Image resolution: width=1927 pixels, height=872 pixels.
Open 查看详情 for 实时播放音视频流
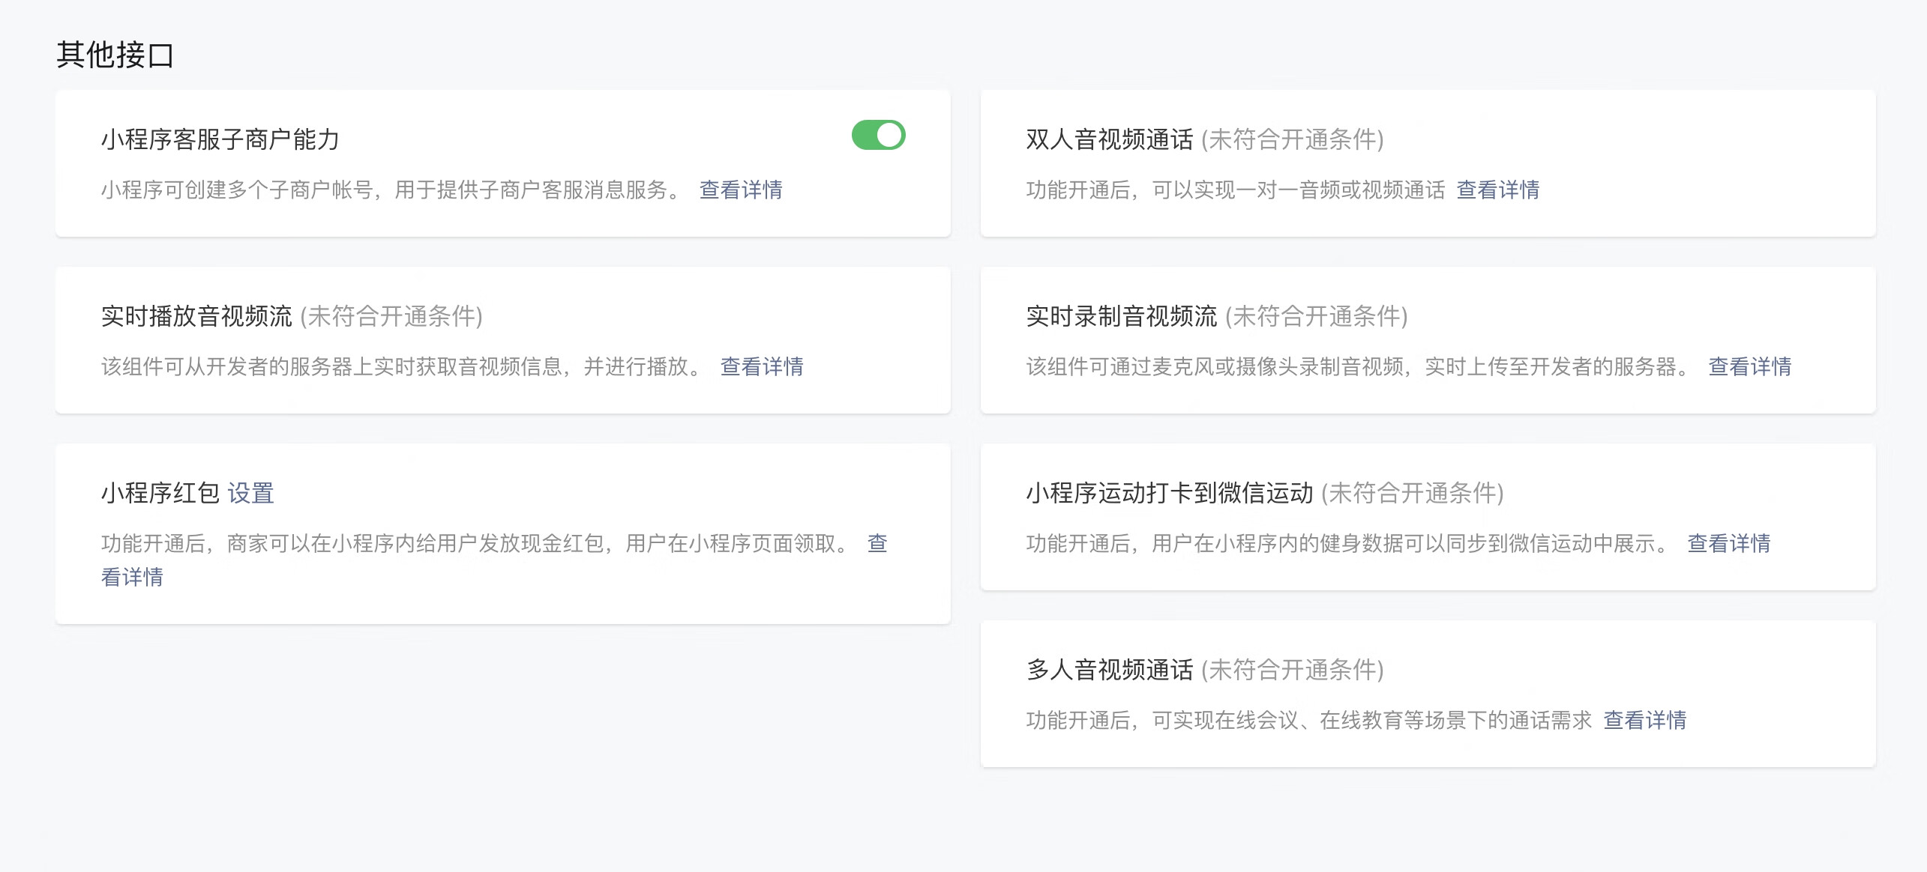click(x=761, y=367)
